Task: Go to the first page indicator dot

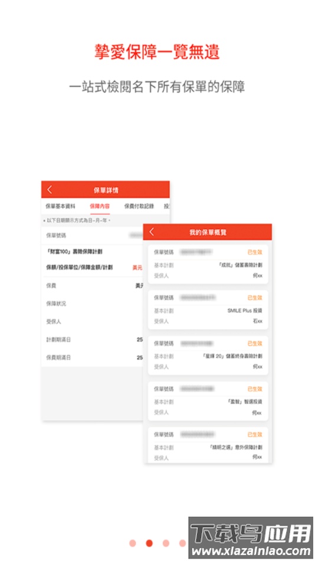Action: 133,543
